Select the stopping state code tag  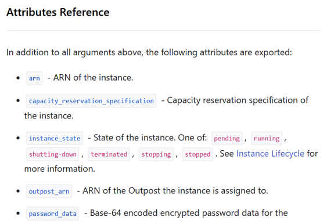[x=156, y=154]
